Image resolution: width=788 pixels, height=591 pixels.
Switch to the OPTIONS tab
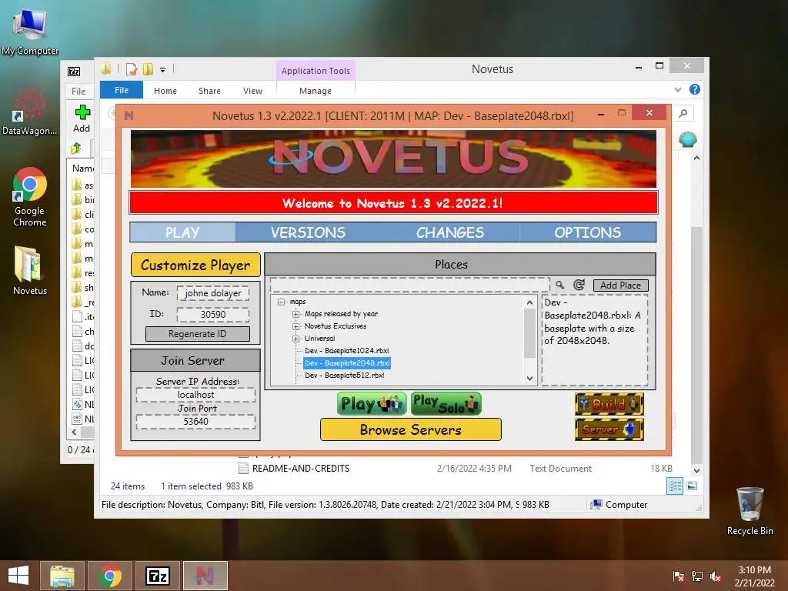pos(587,232)
